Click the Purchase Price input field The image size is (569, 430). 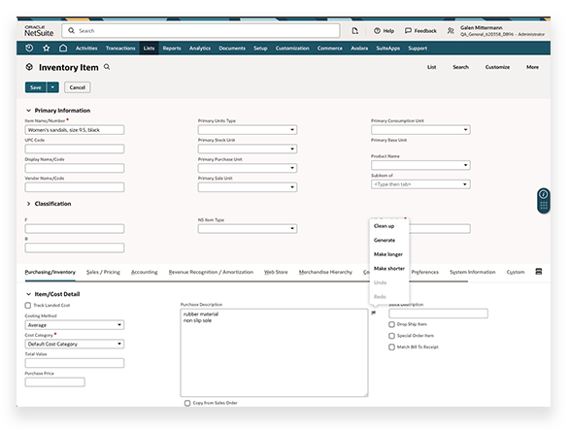54,382
